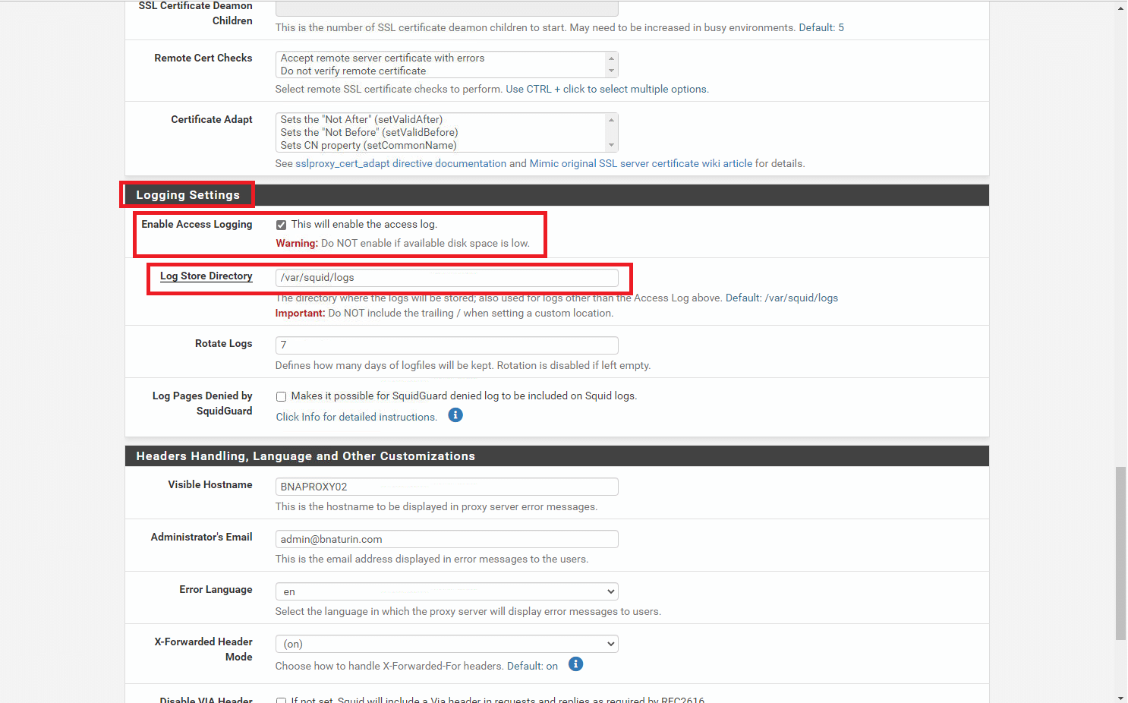
Task: Open Error Language dropdown
Action: click(x=446, y=591)
